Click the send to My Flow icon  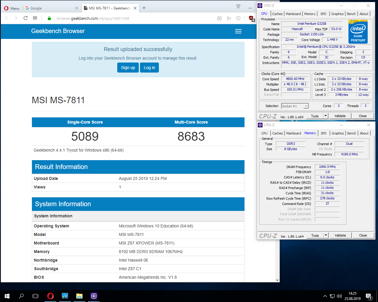(229, 18)
